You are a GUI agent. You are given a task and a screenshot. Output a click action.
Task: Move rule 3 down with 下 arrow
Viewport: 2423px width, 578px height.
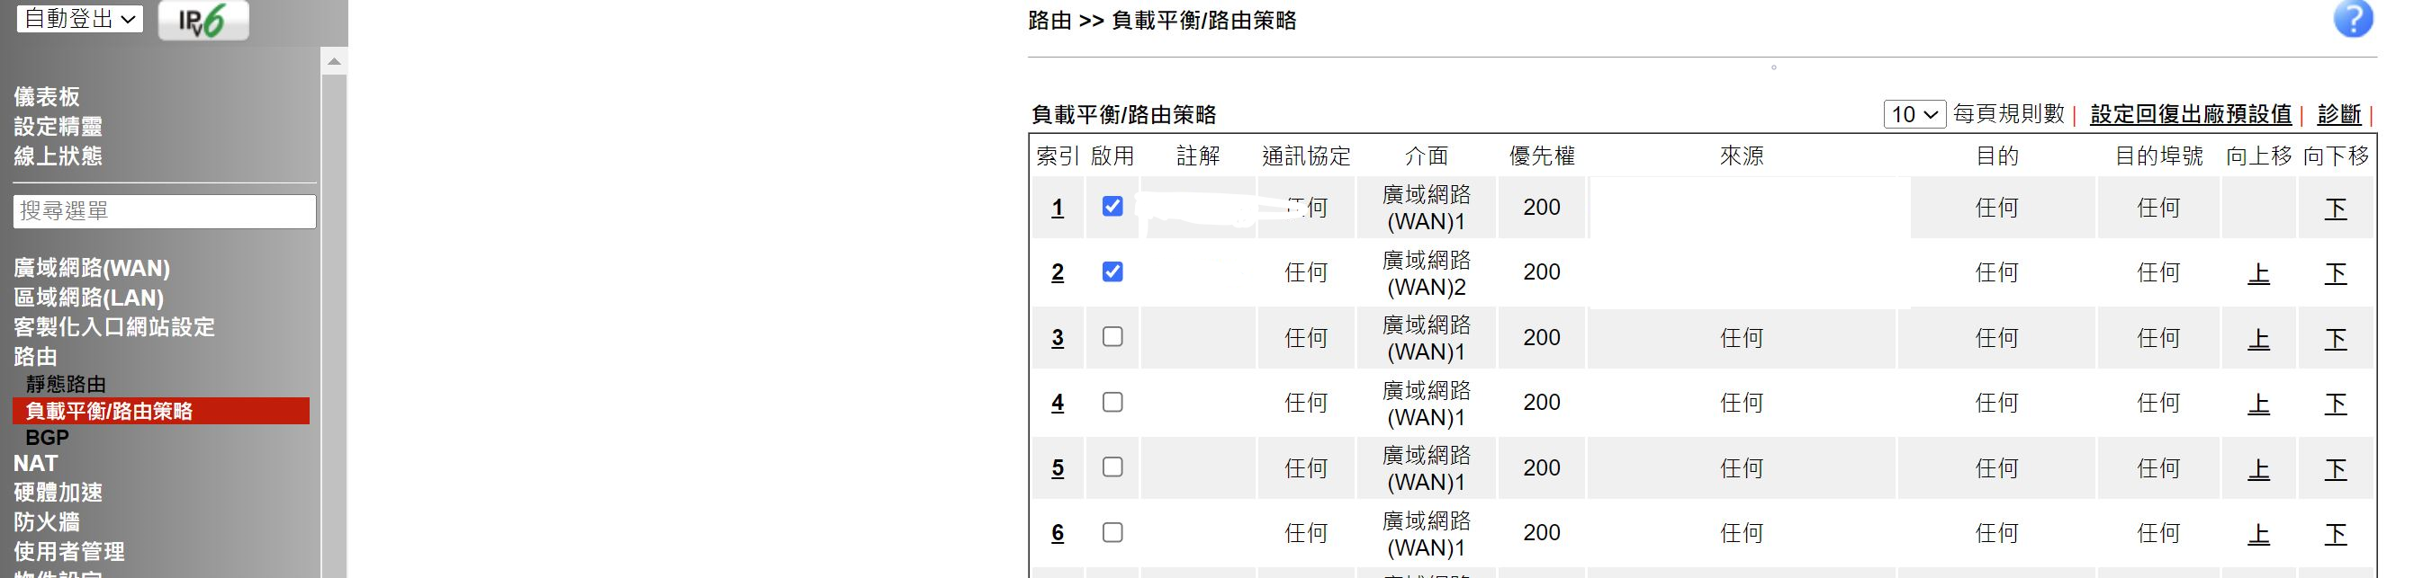point(2336,338)
